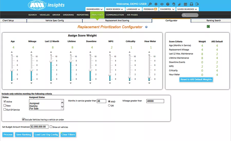Click the eye view icon in header

click(162, 4)
